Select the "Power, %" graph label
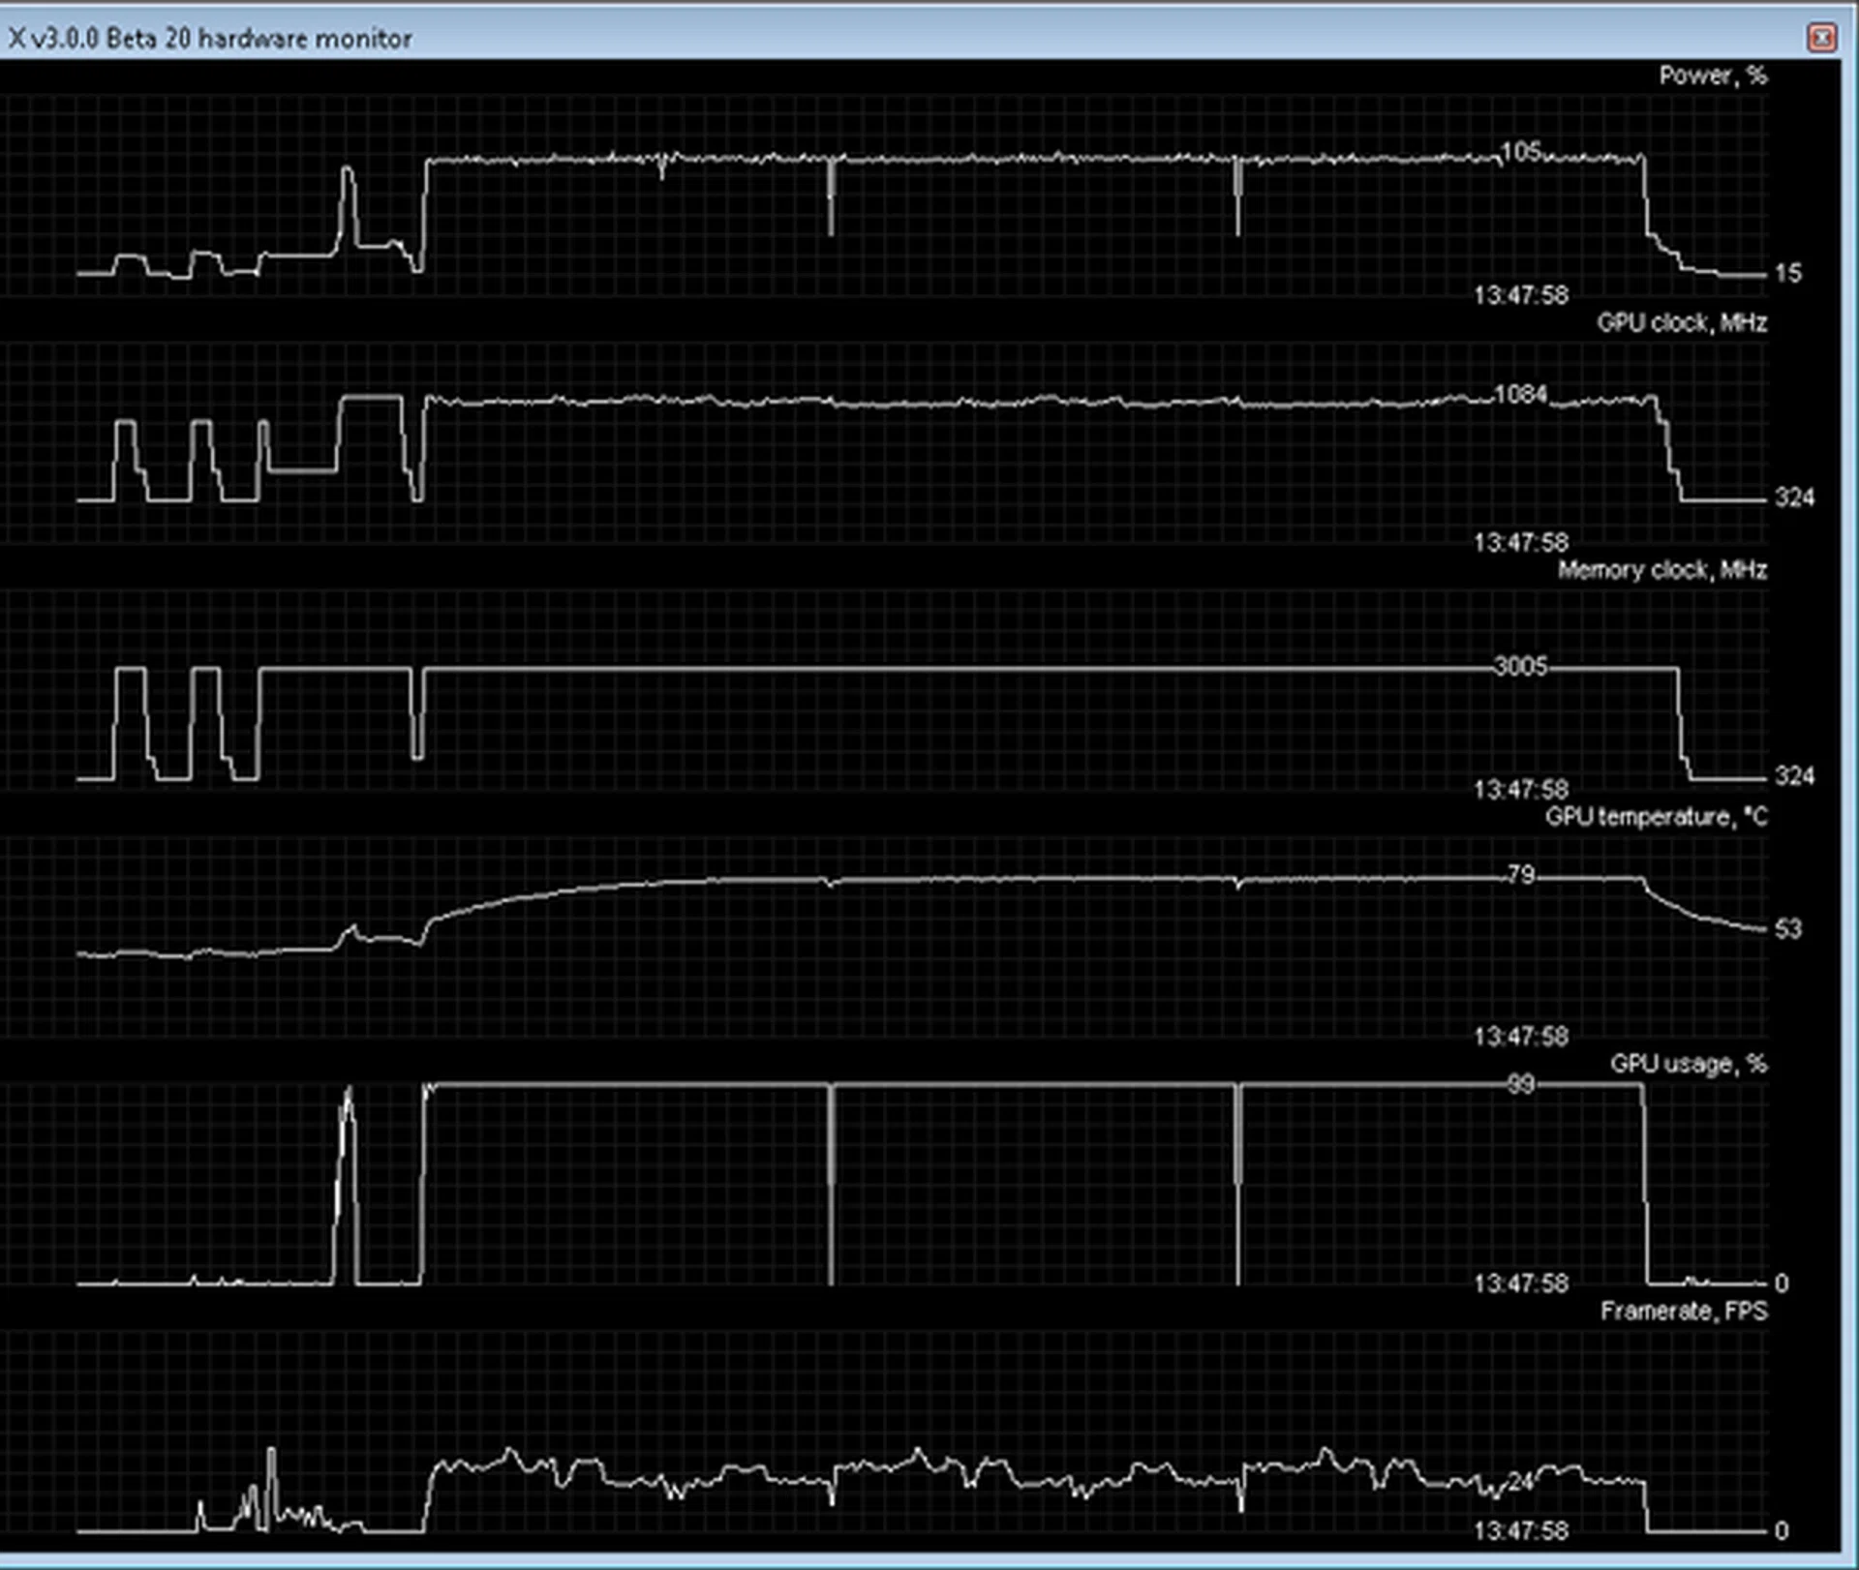Viewport: 1859px width, 1570px height. tap(1712, 75)
